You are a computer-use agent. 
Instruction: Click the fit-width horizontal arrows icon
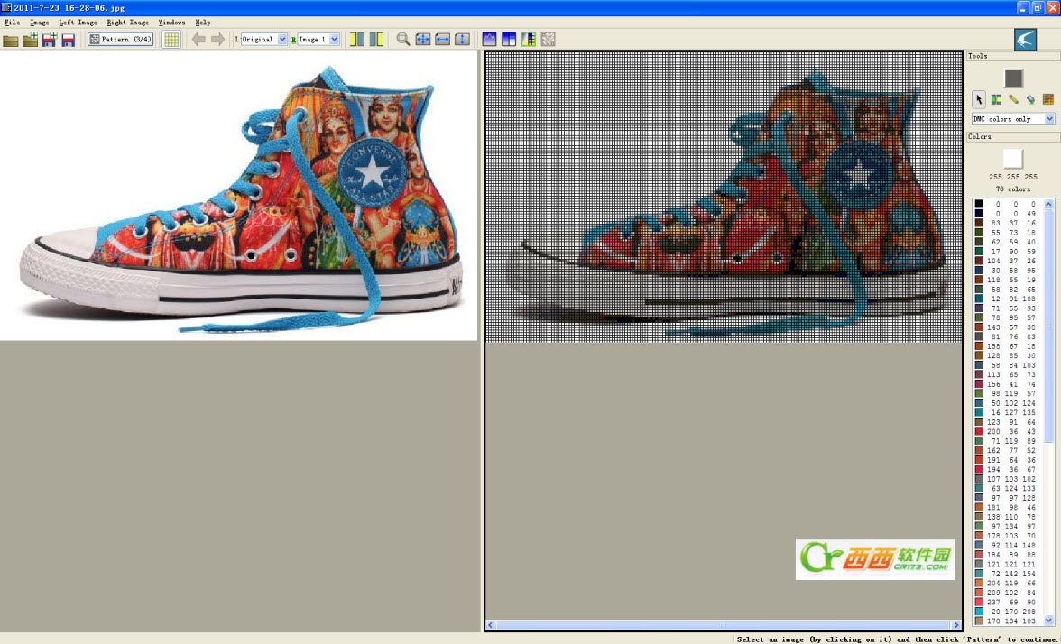442,40
